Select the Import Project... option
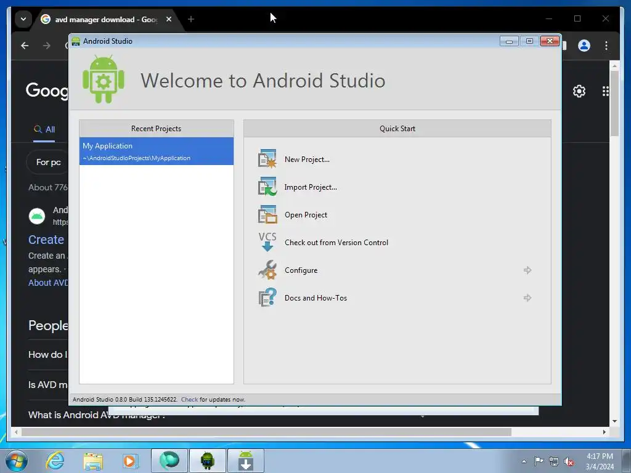The image size is (631, 473). pyautogui.click(x=311, y=187)
